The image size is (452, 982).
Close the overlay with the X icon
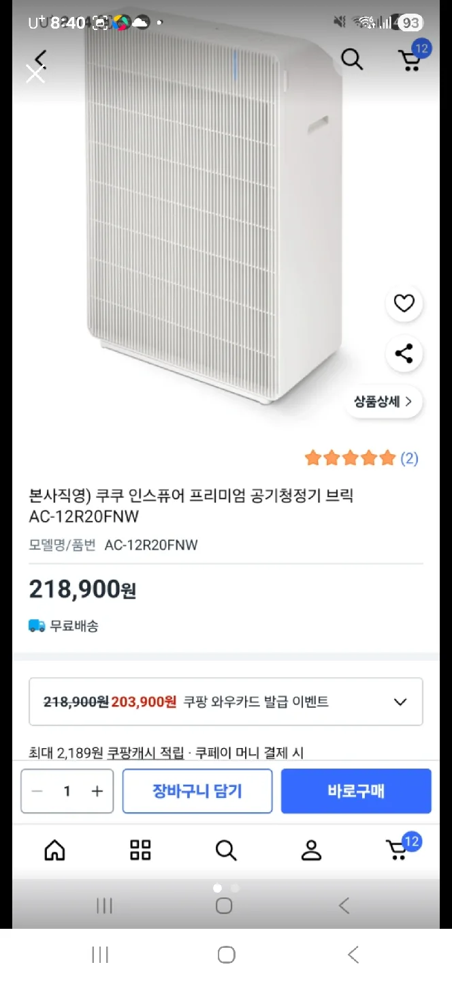tap(35, 74)
